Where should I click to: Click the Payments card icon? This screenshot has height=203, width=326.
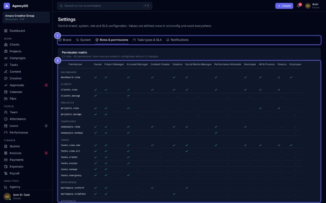[6, 160]
